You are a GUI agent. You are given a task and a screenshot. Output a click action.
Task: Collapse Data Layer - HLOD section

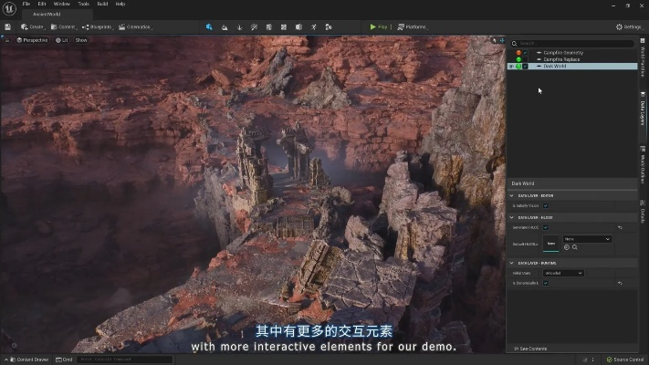click(x=511, y=217)
